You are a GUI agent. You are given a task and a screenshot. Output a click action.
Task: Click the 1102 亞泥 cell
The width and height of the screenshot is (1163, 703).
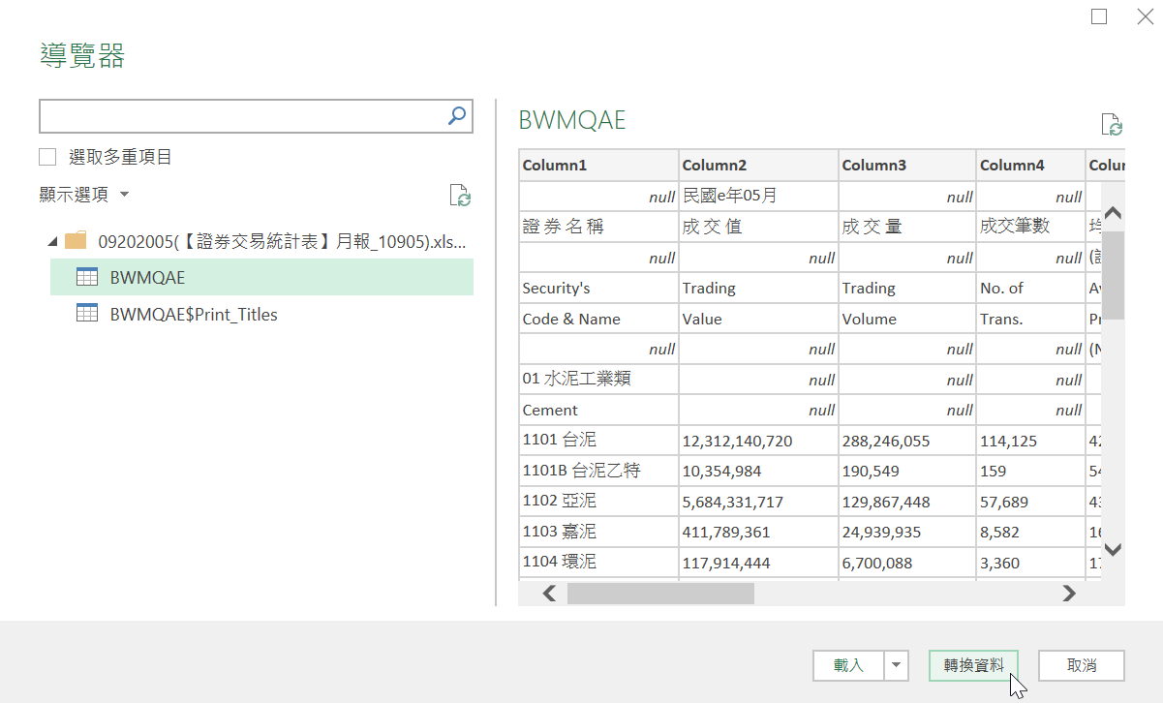point(599,502)
